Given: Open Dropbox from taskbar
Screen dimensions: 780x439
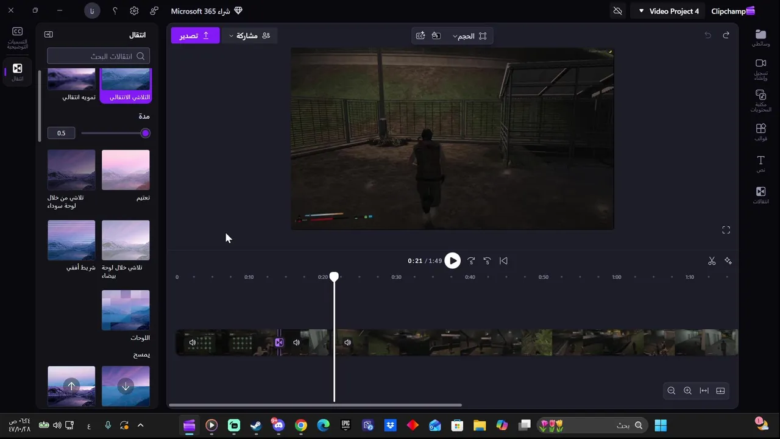Looking at the screenshot, I should click(x=391, y=425).
